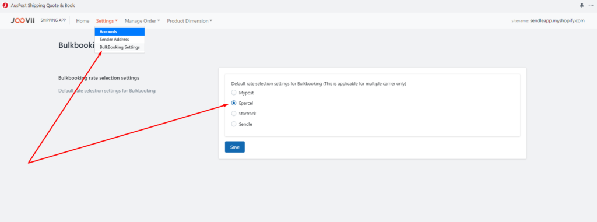Screen dimensions: 597x222
Task: Click the AusPost app logo icon
Action: (5, 5)
